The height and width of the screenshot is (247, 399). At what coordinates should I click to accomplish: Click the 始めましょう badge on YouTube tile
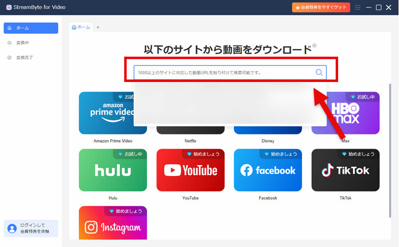pos(203,154)
